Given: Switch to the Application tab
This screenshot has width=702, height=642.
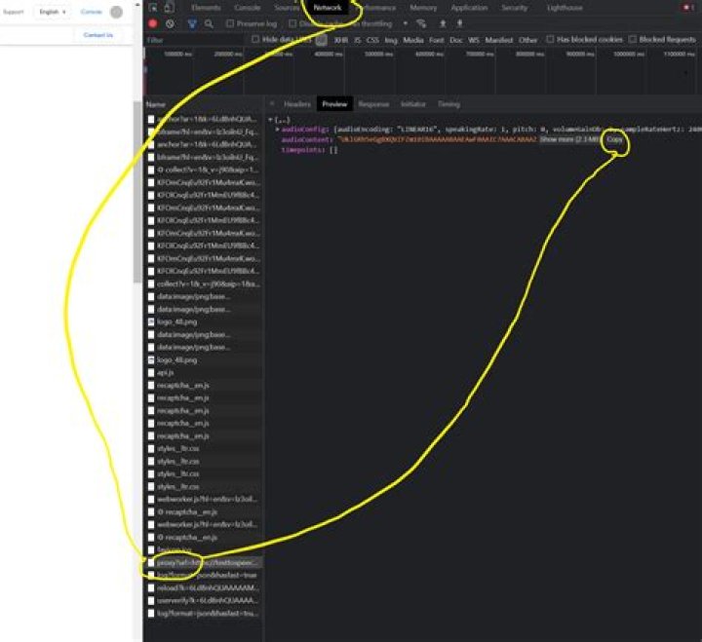Looking at the screenshot, I should coord(469,8).
